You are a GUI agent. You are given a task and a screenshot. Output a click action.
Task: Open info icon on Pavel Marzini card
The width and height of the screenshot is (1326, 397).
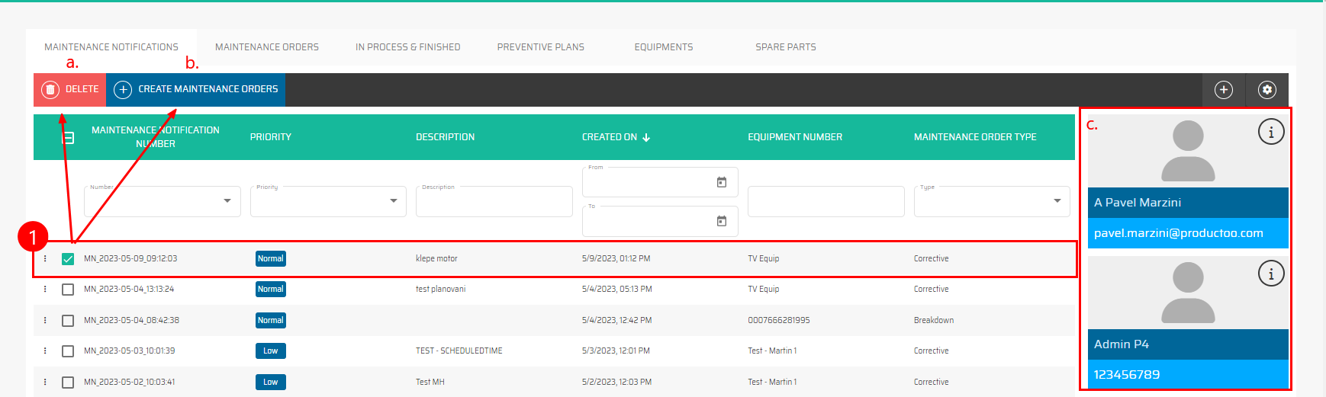pyautogui.click(x=1270, y=132)
